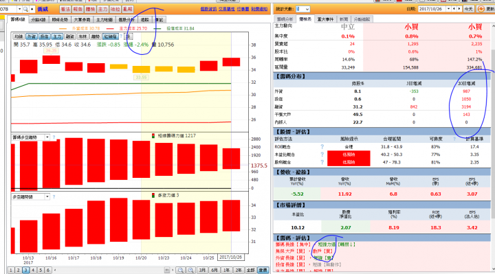Open the 多空趨勢線 indicator dropdown
Viewport: 495px width, 274px height.
tap(47, 197)
